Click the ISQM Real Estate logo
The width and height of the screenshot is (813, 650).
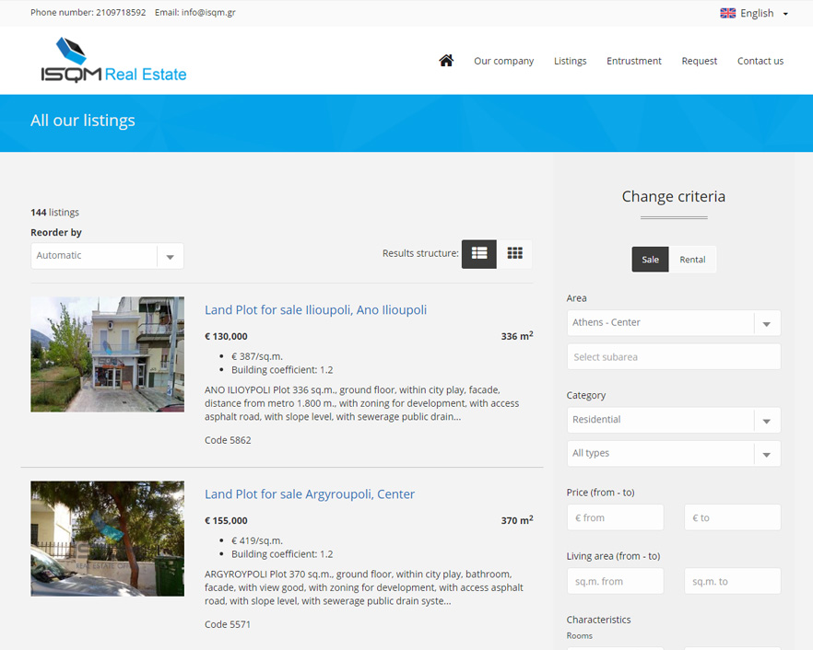click(x=113, y=60)
